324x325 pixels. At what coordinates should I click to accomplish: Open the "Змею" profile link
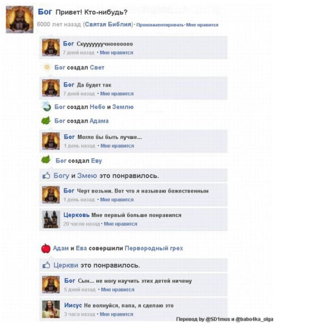[x=87, y=176]
